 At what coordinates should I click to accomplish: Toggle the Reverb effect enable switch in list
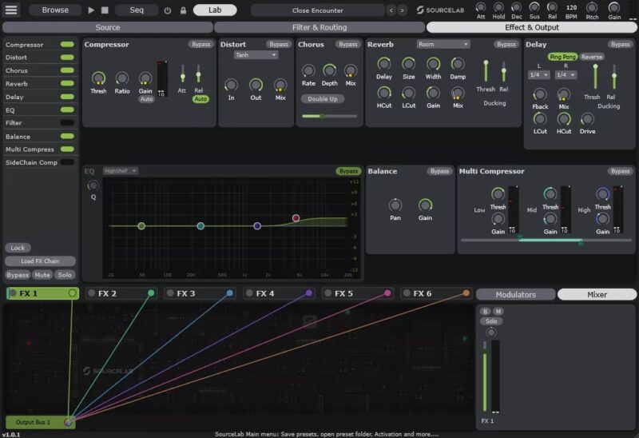[67, 84]
